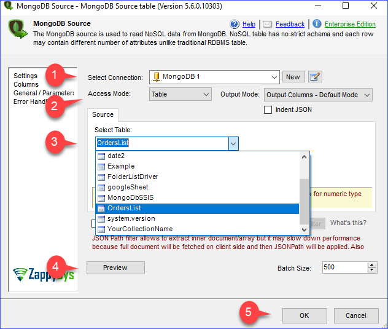Minimize the MongoDB Source window
Screen dimensions: 388x329
[x=318, y=6]
